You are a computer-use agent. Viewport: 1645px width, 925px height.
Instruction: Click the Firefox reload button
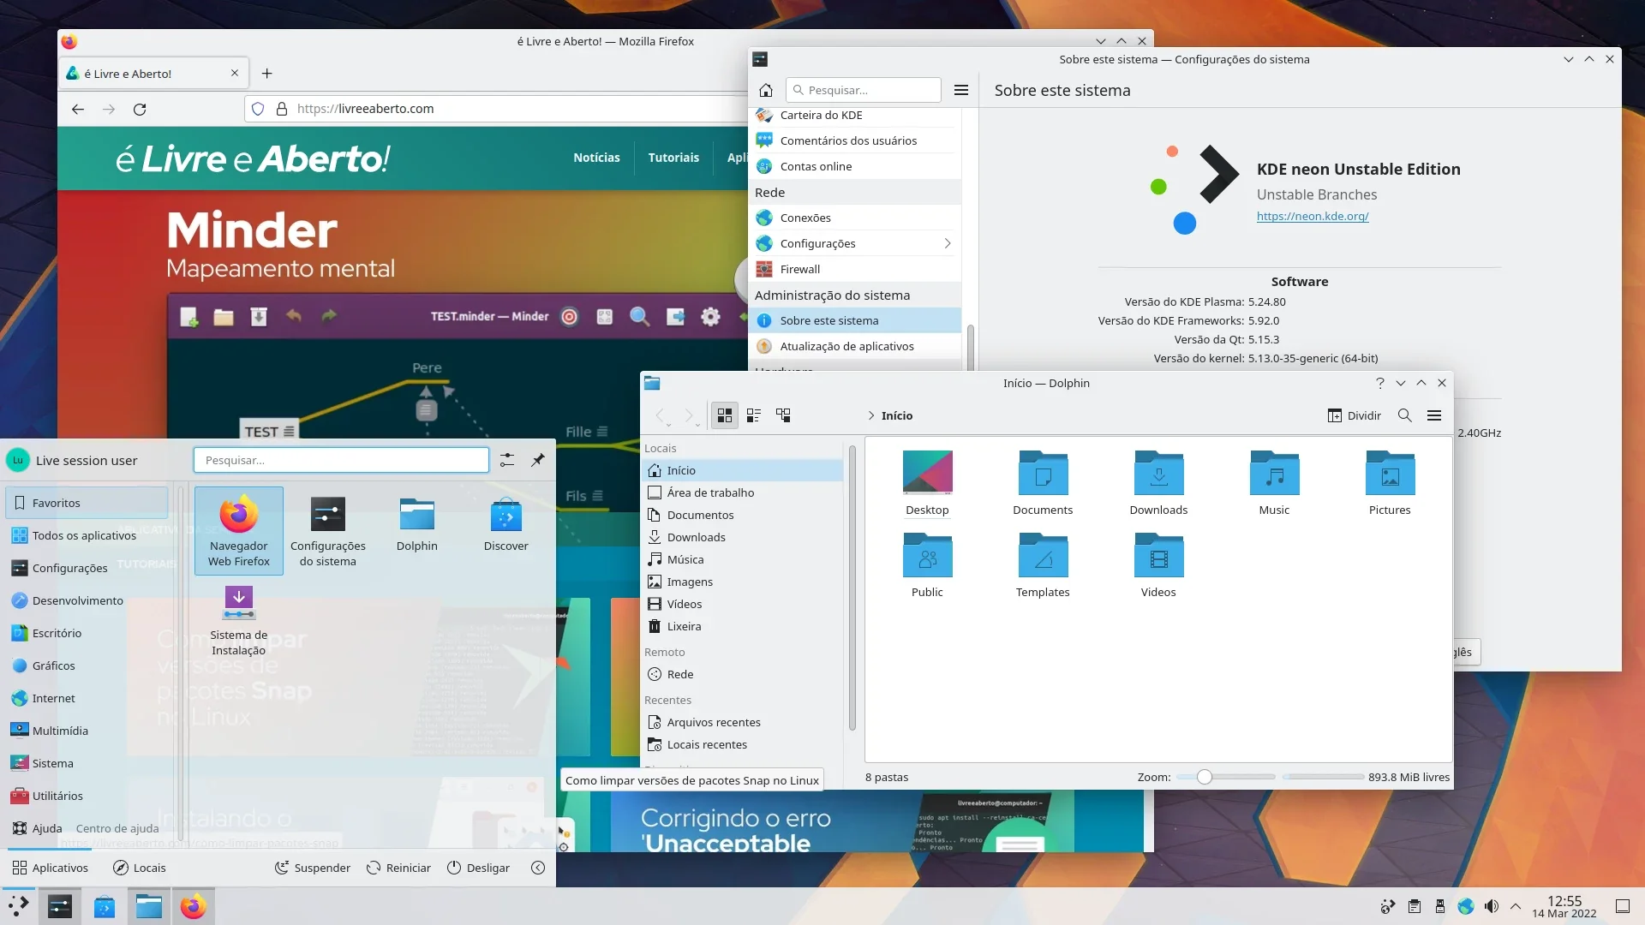(x=140, y=109)
